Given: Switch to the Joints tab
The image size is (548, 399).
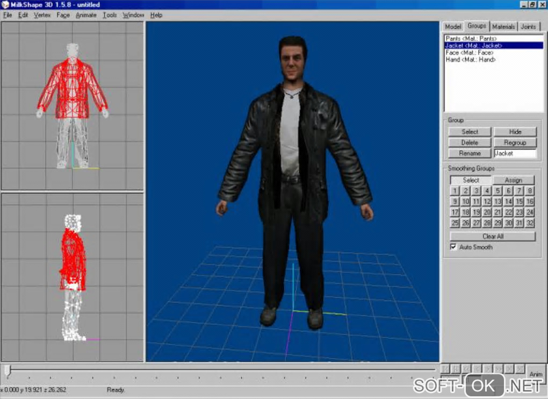Looking at the screenshot, I should coord(528,26).
